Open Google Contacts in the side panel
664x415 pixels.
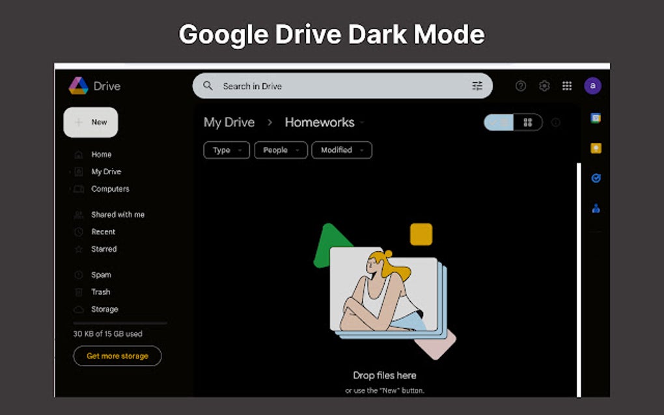click(595, 207)
